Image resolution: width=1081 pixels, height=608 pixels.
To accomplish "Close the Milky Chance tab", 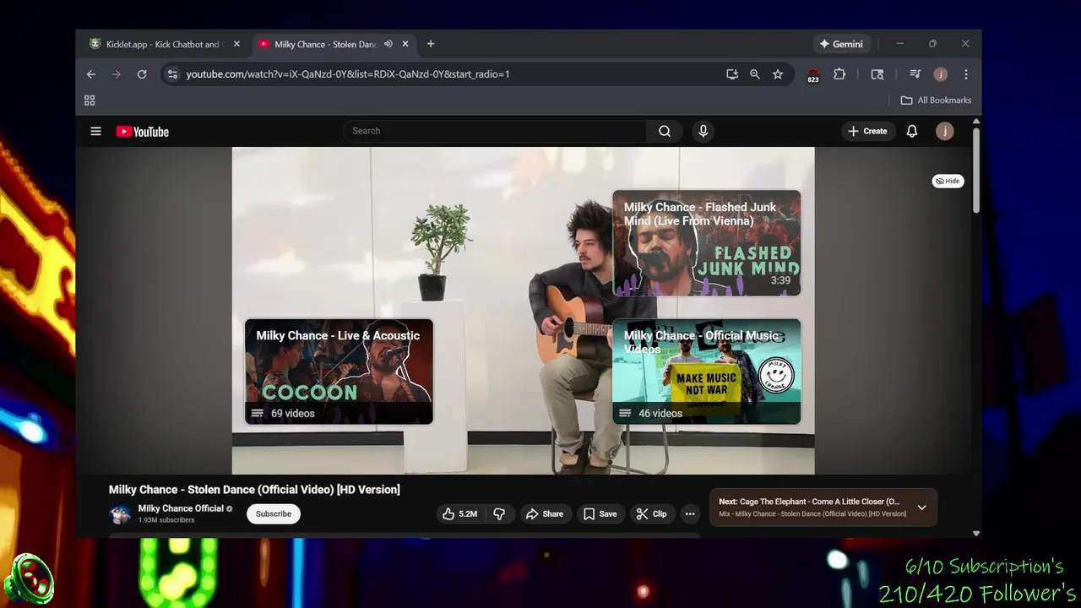I will coord(405,44).
